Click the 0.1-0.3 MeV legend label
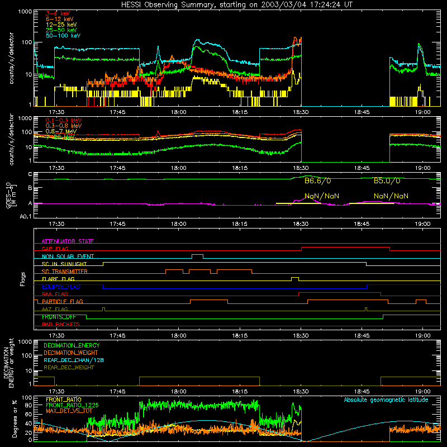Viewport: 447px width, 447px height. [x=64, y=120]
